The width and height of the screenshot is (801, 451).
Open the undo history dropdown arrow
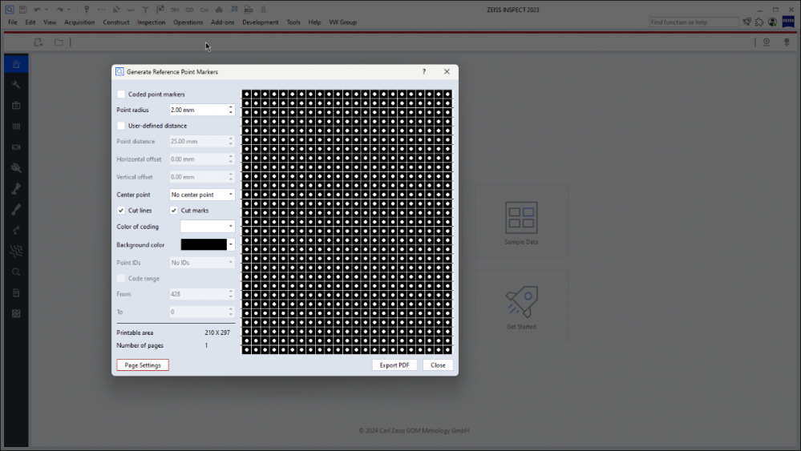pos(46,9)
